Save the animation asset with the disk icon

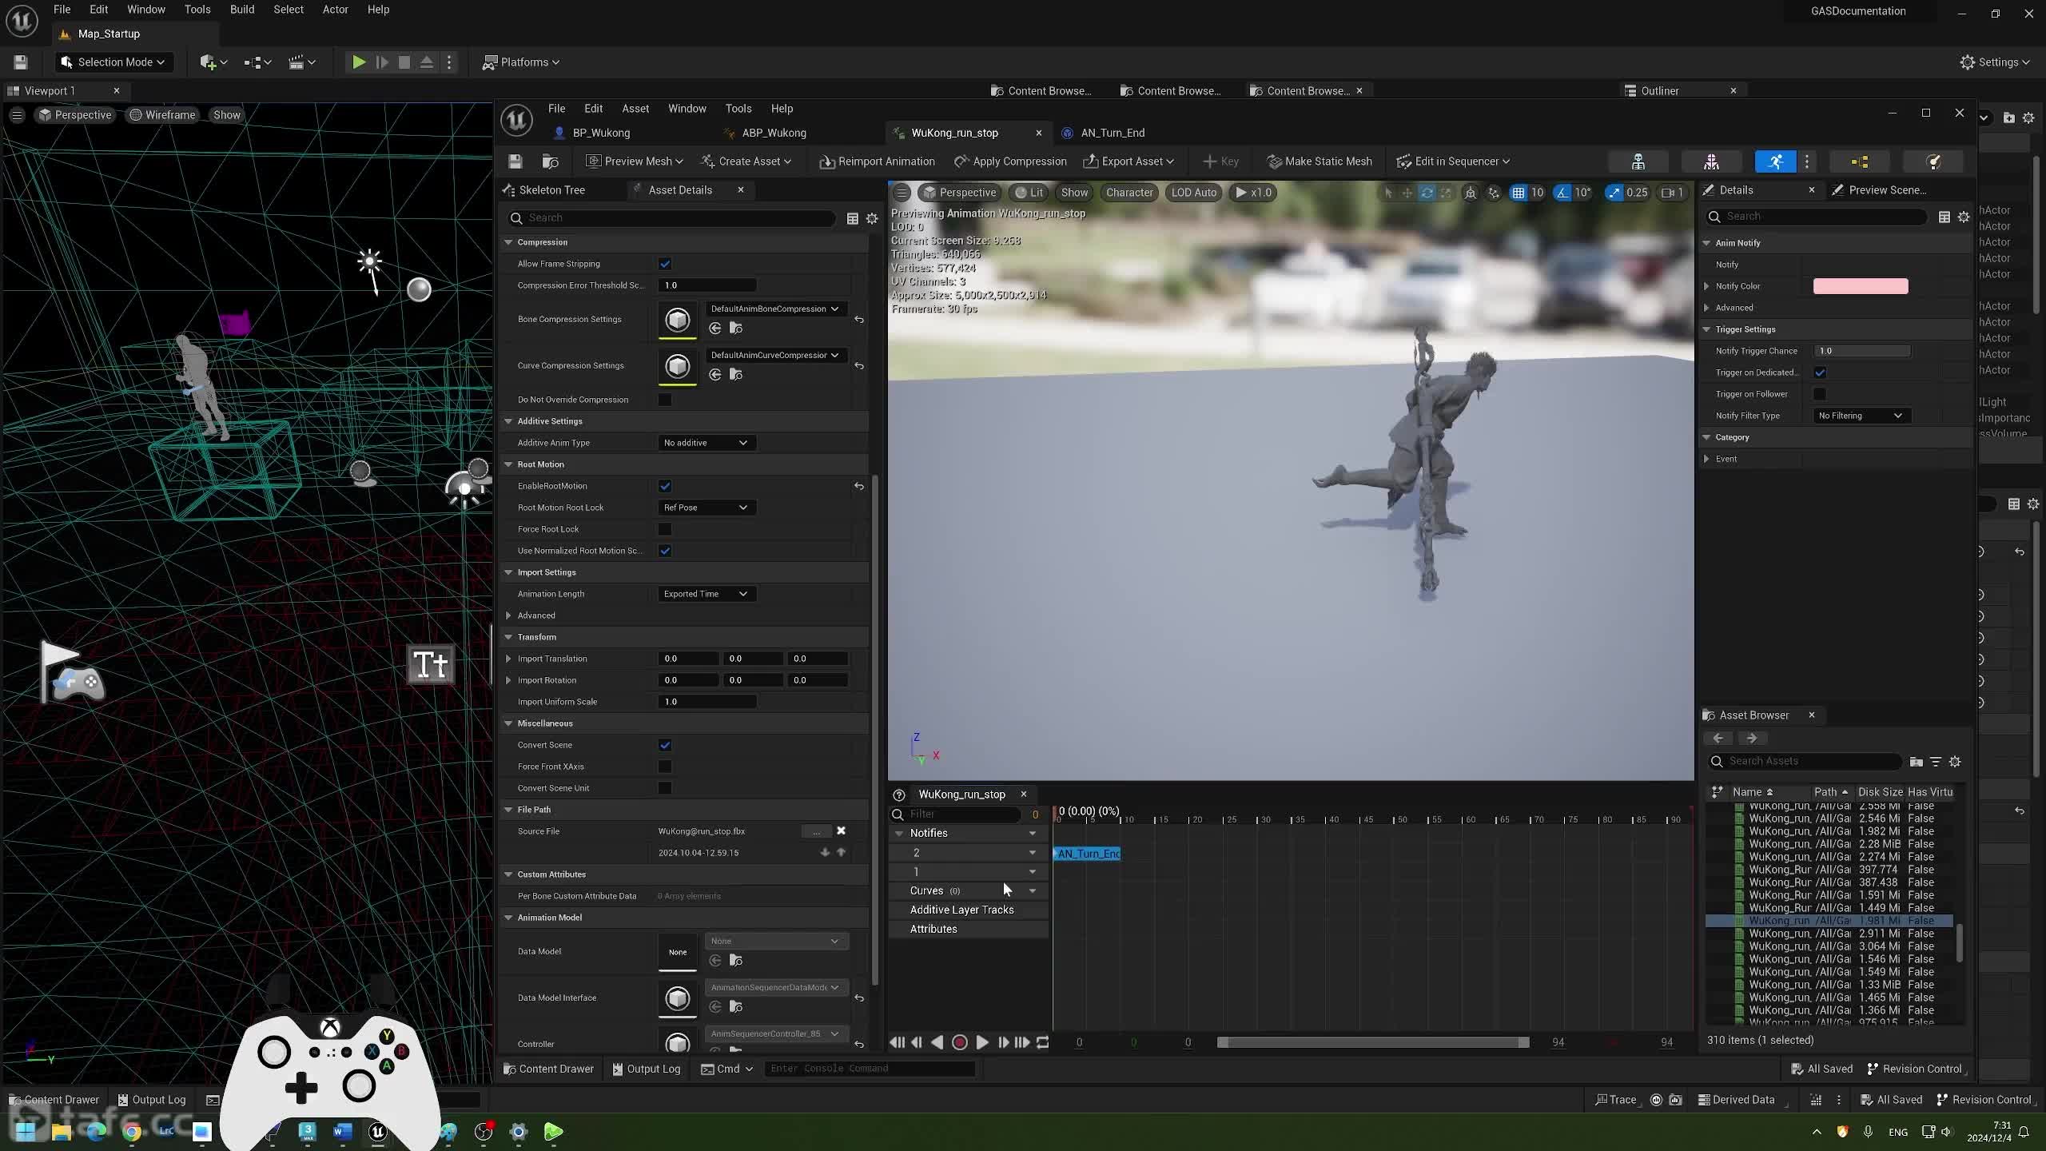[515, 161]
